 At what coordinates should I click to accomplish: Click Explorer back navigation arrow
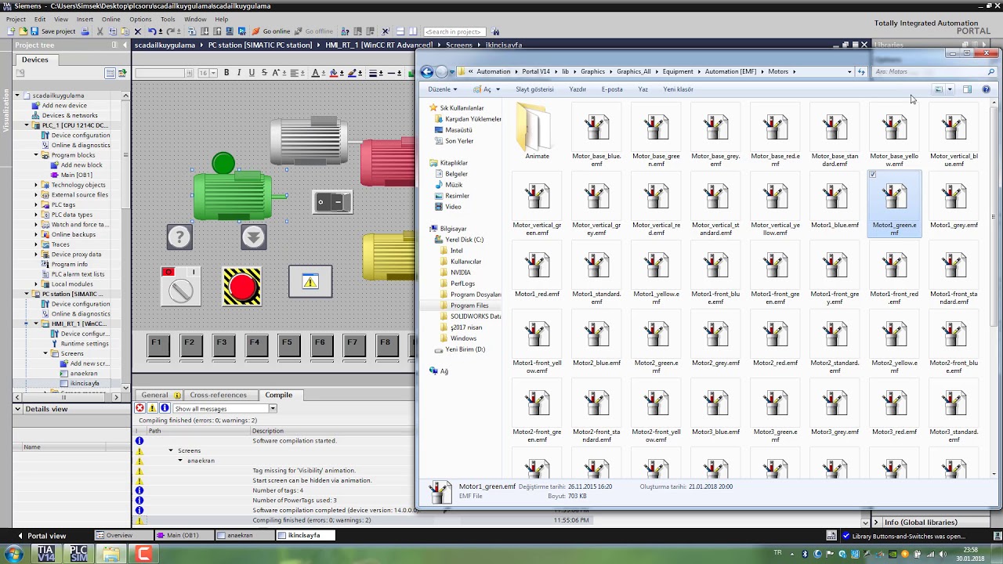427,71
